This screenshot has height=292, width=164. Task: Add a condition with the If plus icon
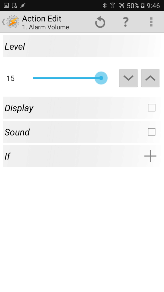[150, 156]
